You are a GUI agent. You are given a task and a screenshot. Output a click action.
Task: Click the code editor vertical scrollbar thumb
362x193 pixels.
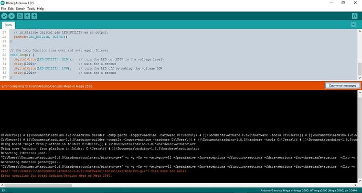[x=359, y=69]
